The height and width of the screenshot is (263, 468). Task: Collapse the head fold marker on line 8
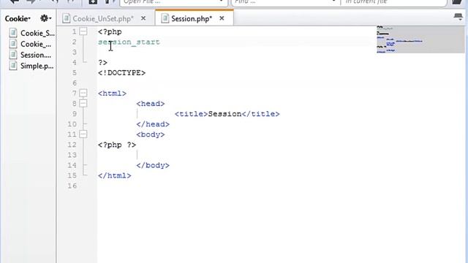click(x=83, y=104)
